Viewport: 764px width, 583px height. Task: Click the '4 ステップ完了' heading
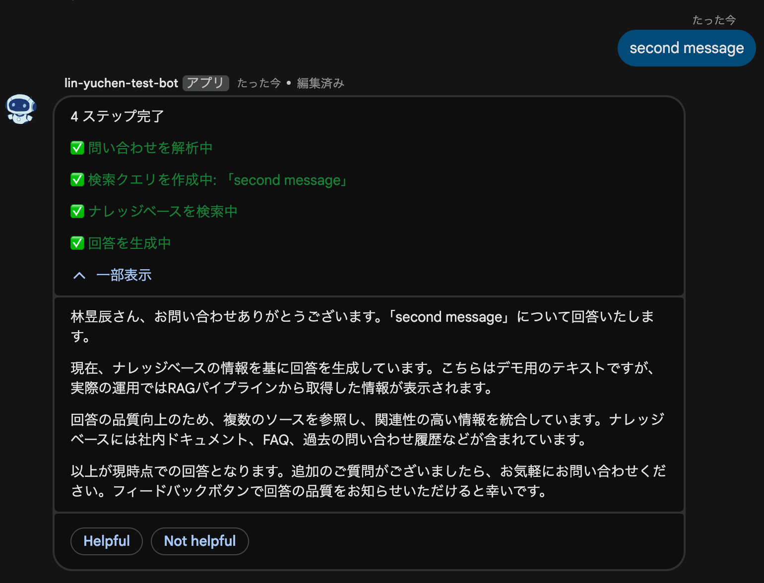tap(118, 116)
